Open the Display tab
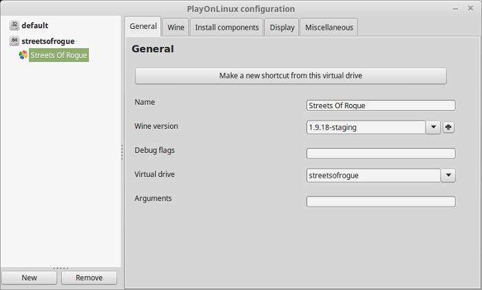The width and height of the screenshot is (482, 290). pos(282,28)
